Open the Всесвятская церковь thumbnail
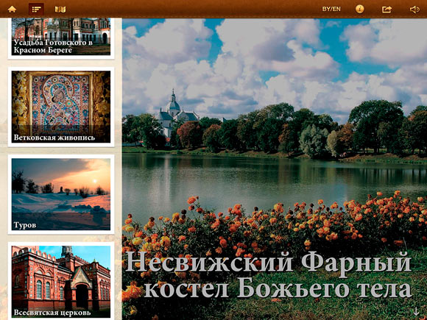Viewport: 427px width, 320px height. click(x=61, y=282)
